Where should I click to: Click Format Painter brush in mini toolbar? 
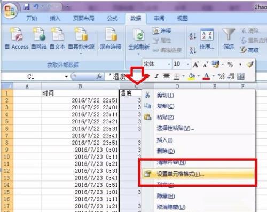(250, 64)
